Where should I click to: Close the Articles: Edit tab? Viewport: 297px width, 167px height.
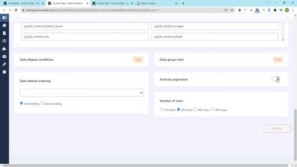pos(132,3)
